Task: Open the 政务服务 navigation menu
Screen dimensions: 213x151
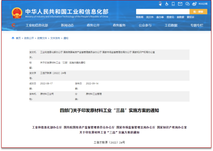Action: (119, 25)
